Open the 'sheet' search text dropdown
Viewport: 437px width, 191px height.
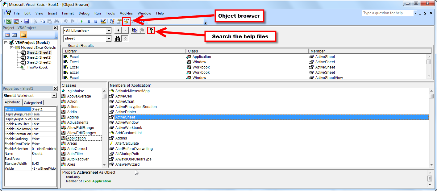tap(109, 39)
